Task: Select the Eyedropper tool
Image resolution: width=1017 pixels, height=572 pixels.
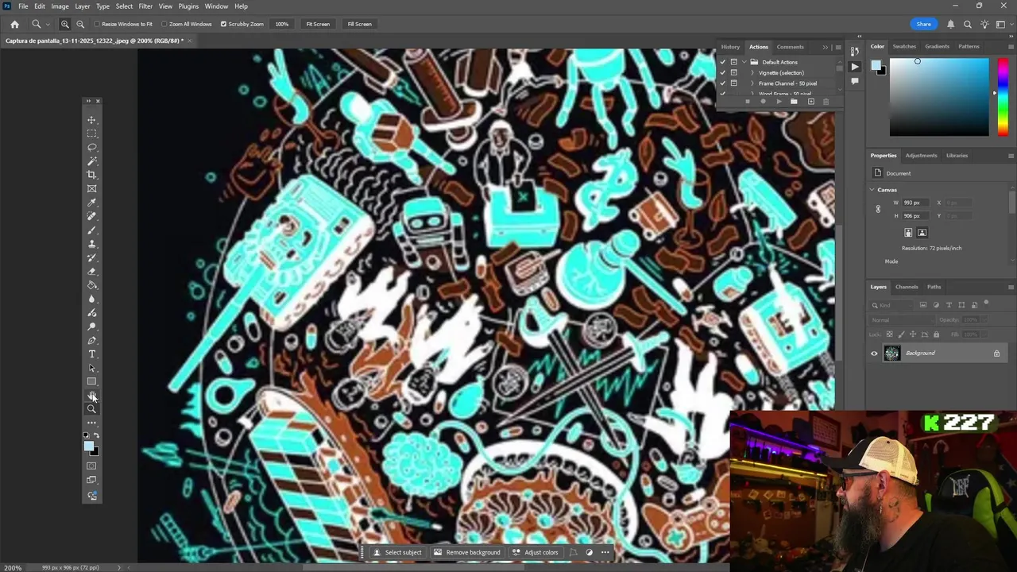Action: coord(91,203)
